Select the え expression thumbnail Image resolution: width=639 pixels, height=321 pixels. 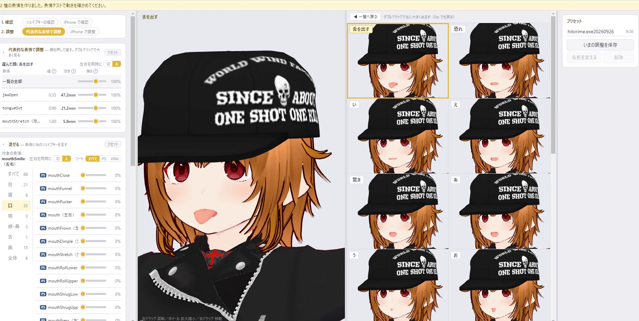[500, 136]
